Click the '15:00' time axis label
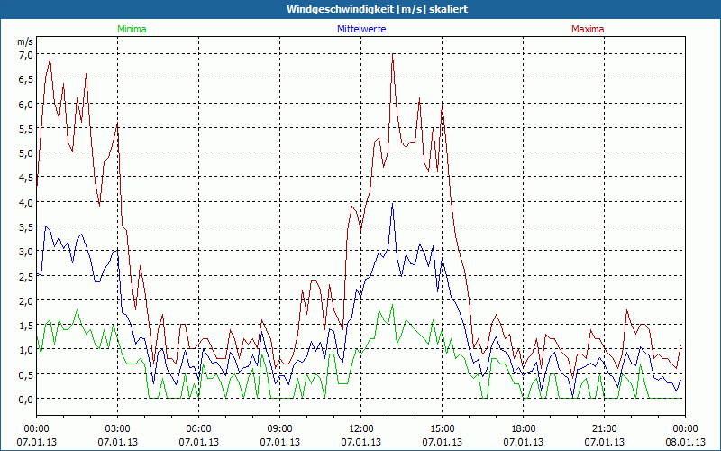This screenshot has height=451, width=721. coord(443,429)
